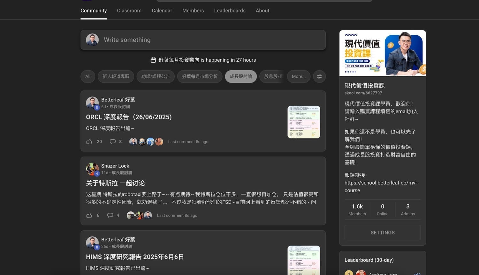Open the HIMS report thumbnail image

tap(304, 260)
